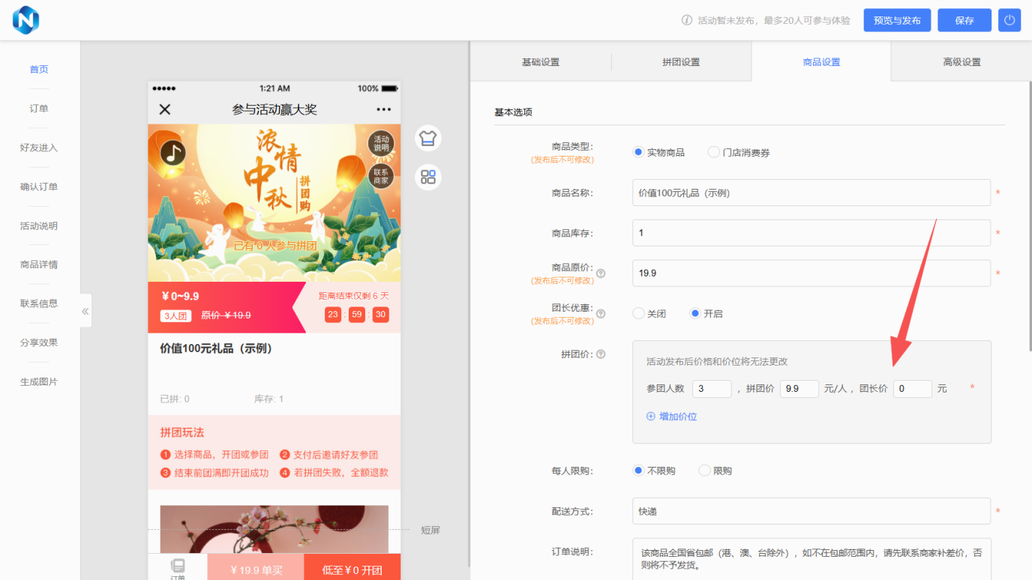
Task: Click the X close icon in phone preview
Action: (x=165, y=109)
